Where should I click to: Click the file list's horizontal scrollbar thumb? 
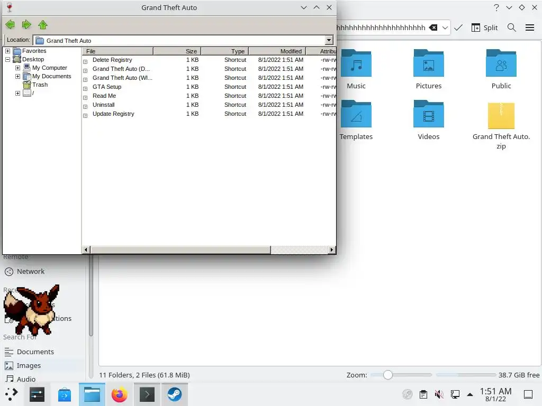pos(180,250)
